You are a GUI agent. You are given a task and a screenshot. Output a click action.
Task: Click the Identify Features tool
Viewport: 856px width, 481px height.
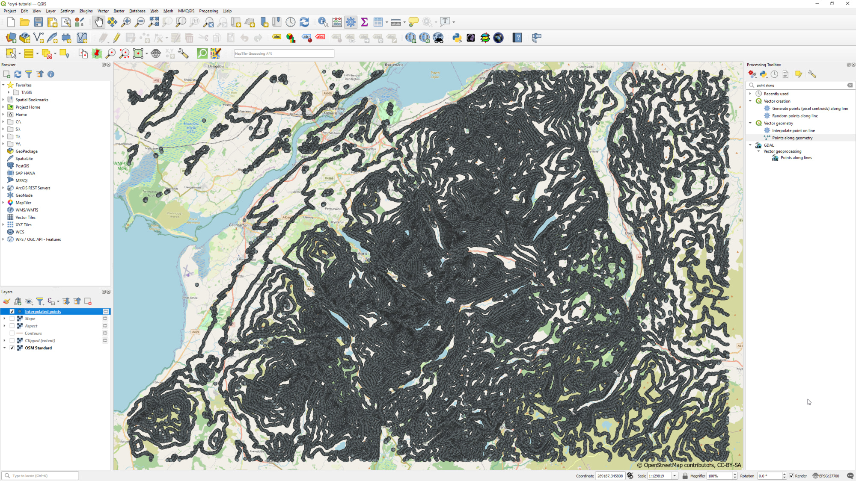coord(323,22)
